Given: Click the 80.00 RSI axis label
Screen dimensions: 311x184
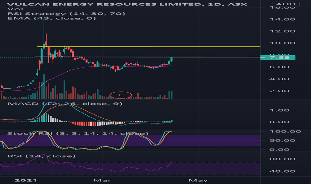Looking at the screenshot, I should [282, 159].
